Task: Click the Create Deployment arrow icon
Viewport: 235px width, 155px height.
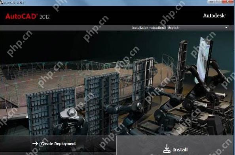Action: click(35, 144)
